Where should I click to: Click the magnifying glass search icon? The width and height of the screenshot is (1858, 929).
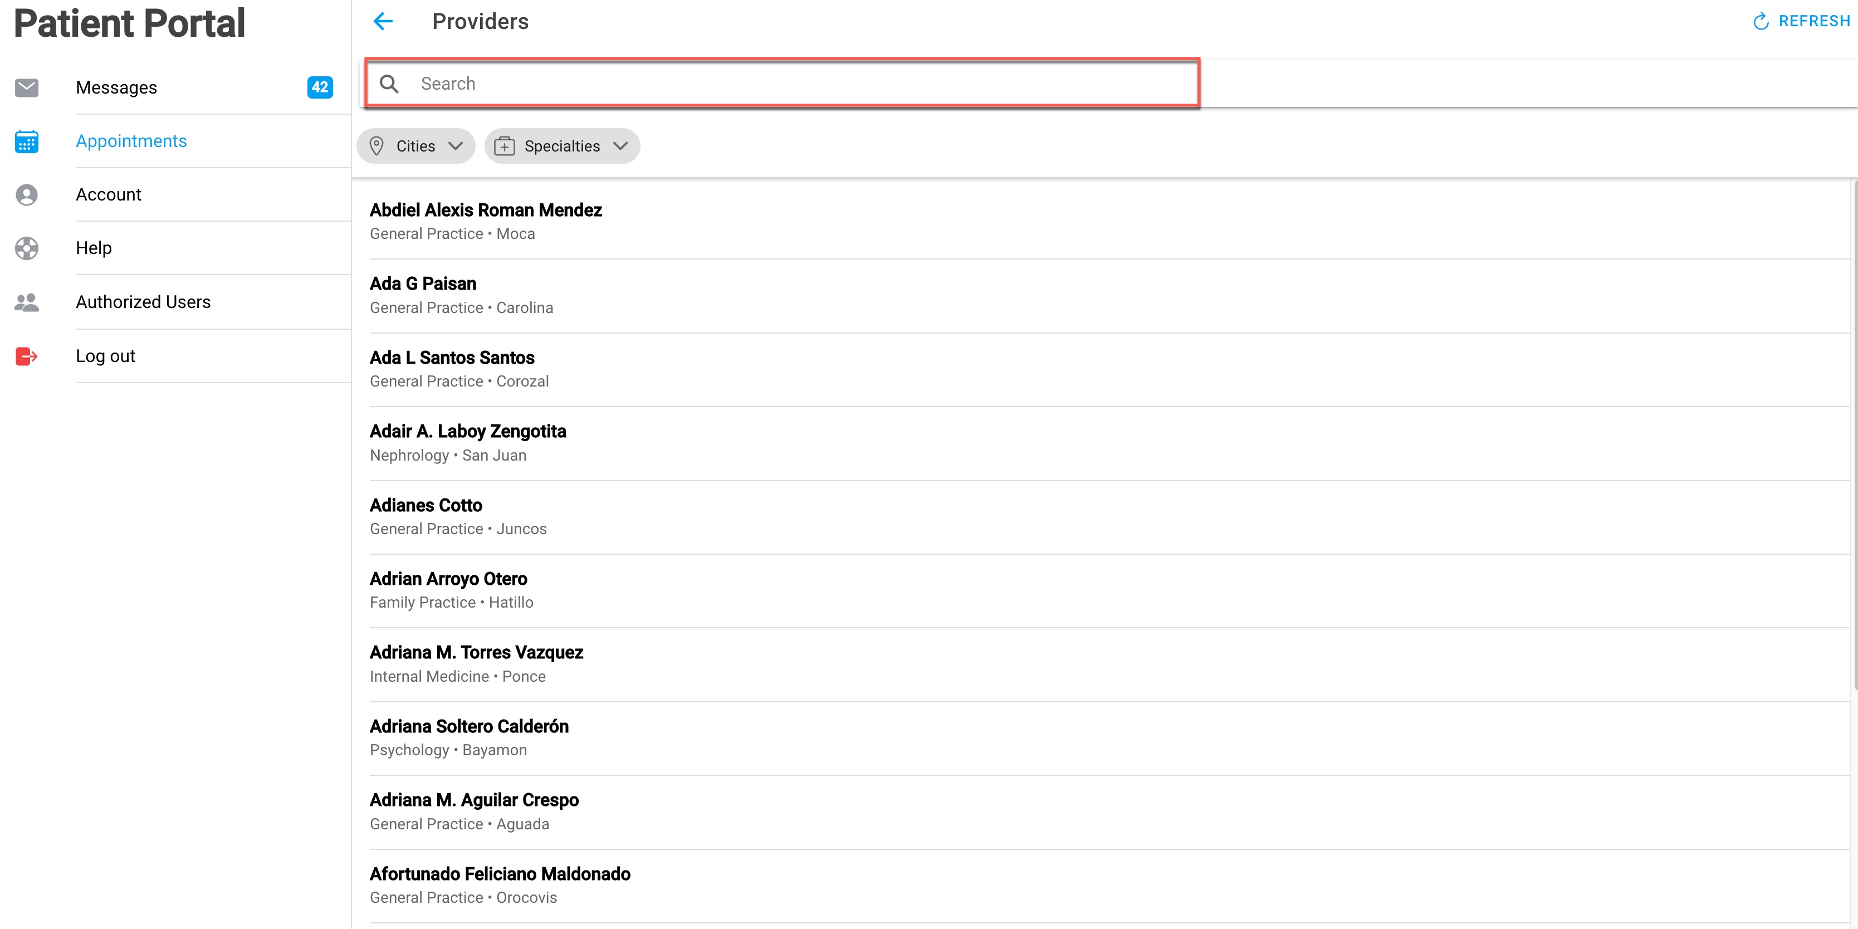pyautogui.click(x=389, y=84)
